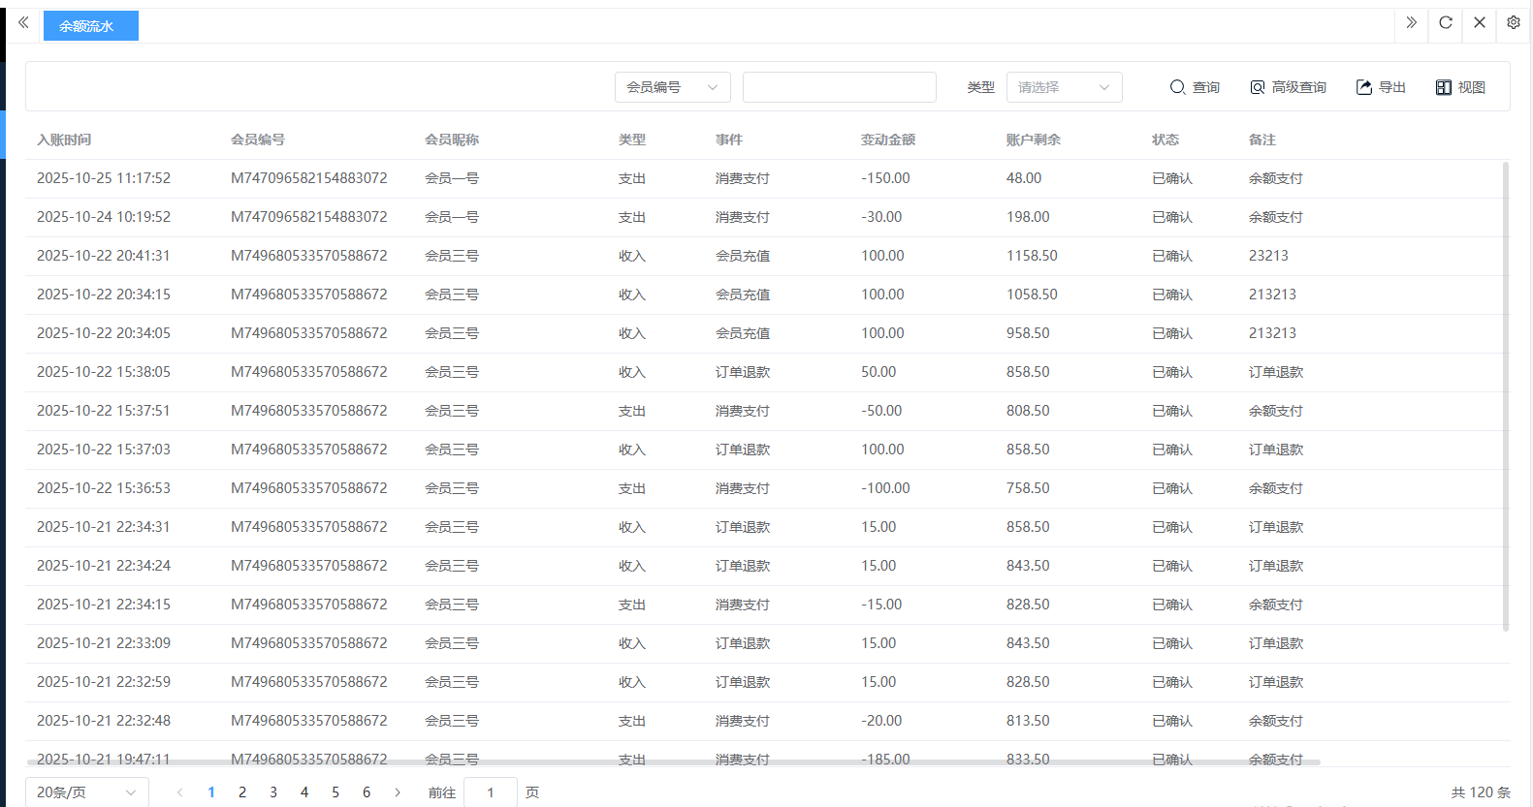Click the refresh icon in top bar
The width and height of the screenshot is (1533, 807).
point(1445,22)
